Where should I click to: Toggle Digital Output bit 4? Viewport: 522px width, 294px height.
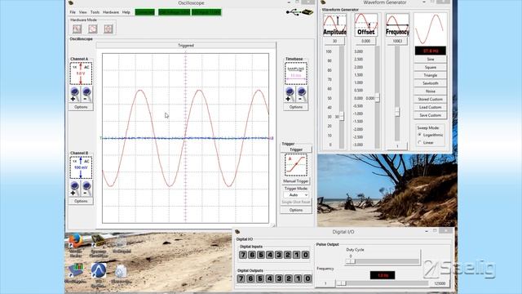[x=270, y=278]
